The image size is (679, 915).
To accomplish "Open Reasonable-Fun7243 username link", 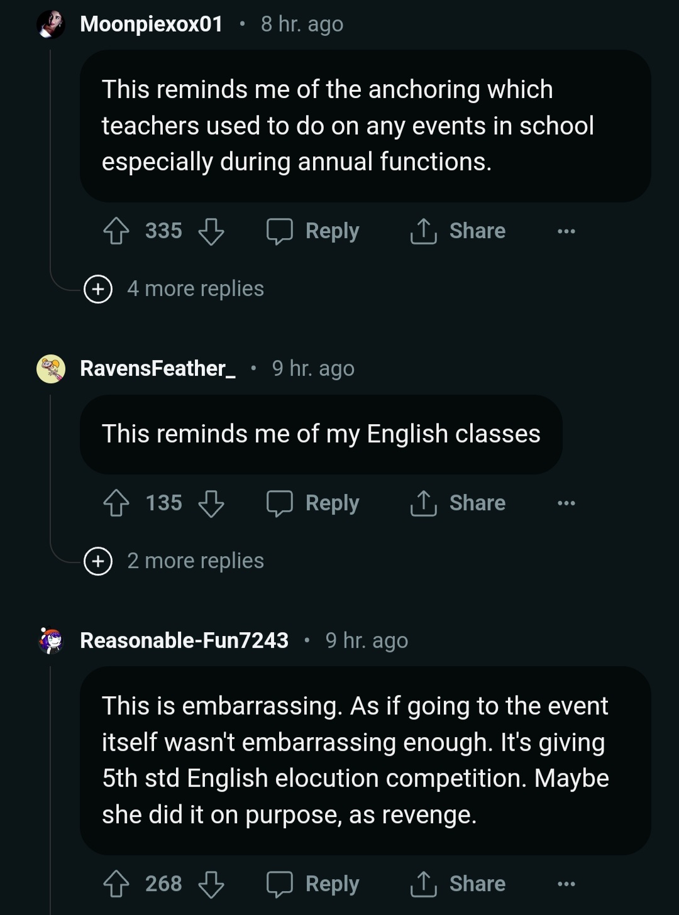I will [184, 640].
